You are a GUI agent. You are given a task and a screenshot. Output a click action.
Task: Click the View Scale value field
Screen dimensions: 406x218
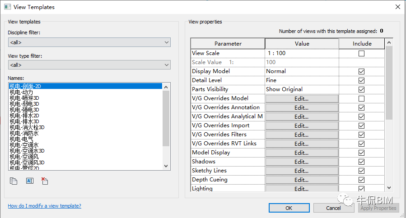click(302, 53)
